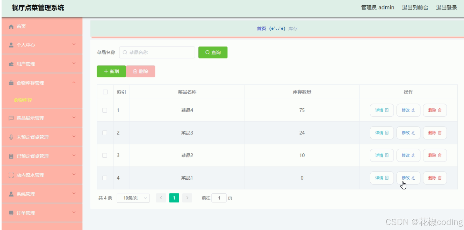
Task: Tick the select-all checkbox in table header
Action: click(x=105, y=92)
